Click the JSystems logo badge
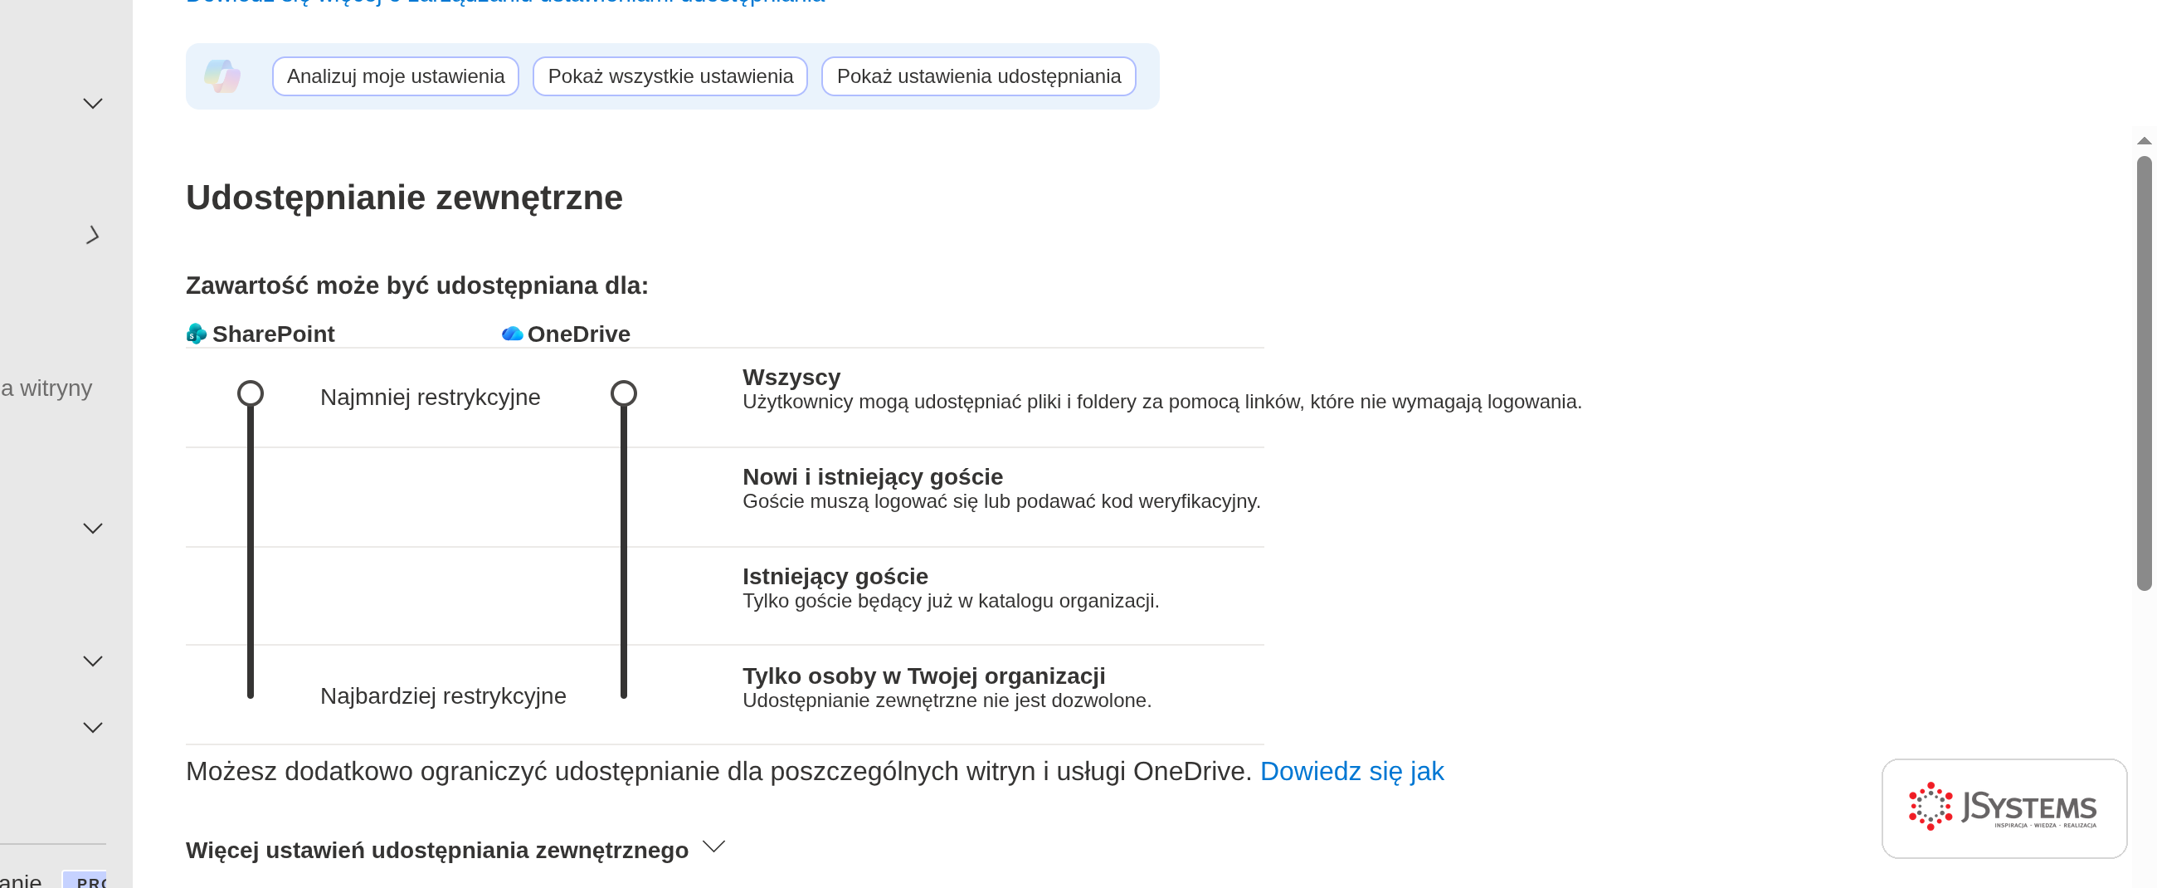This screenshot has width=2157, height=888. (x=2004, y=807)
